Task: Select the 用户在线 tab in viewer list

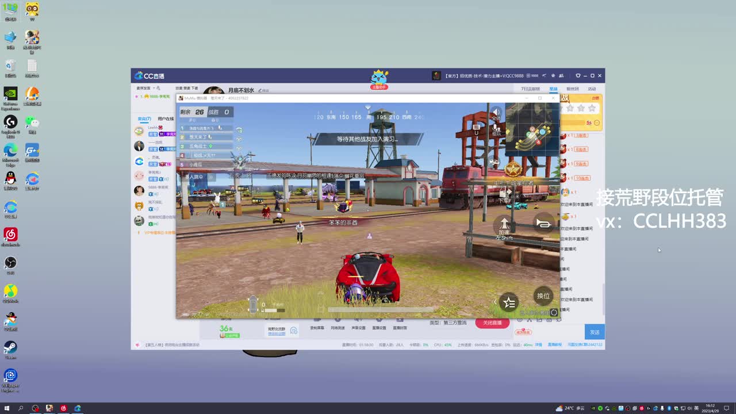Action: (166, 119)
